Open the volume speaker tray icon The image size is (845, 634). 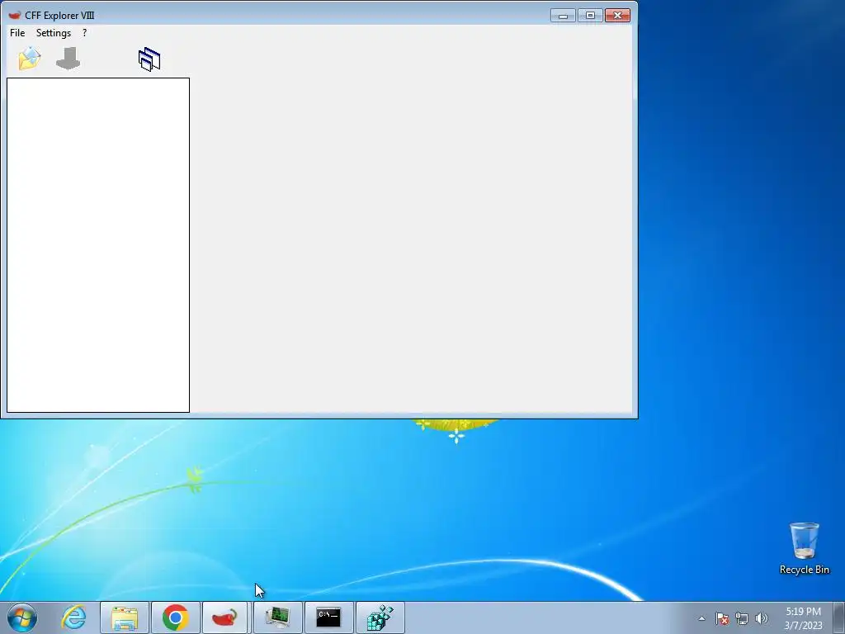point(762,618)
